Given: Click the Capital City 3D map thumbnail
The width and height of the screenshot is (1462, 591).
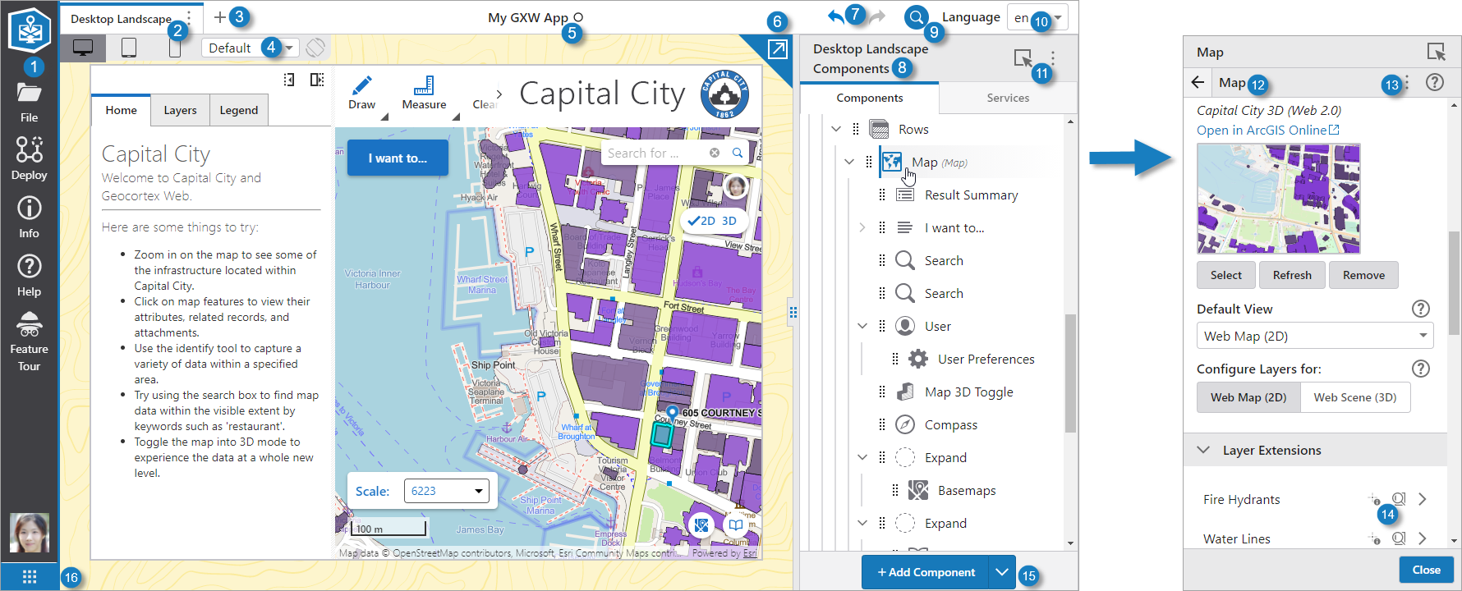Looking at the screenshot, I should [x=1278, y=198].
